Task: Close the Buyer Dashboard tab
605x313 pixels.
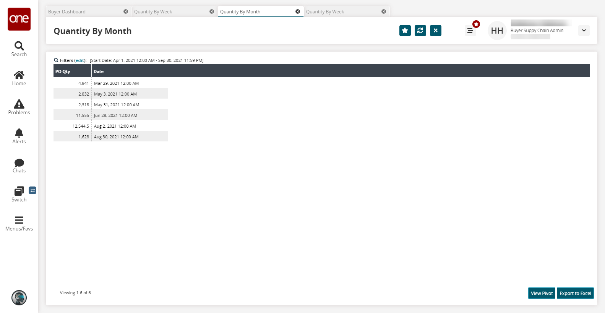Action: pyautogui.click(x=126, y=11)
